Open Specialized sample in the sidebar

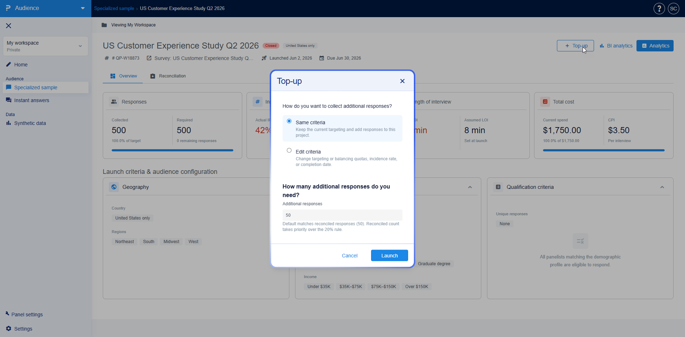coord(46,87)
